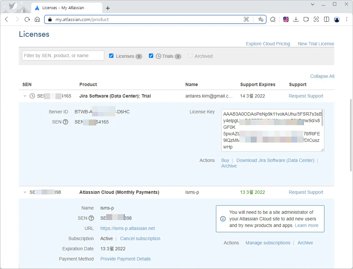Open the browser extensions puzzle icon
353x269 pixels.
point(273,19)
